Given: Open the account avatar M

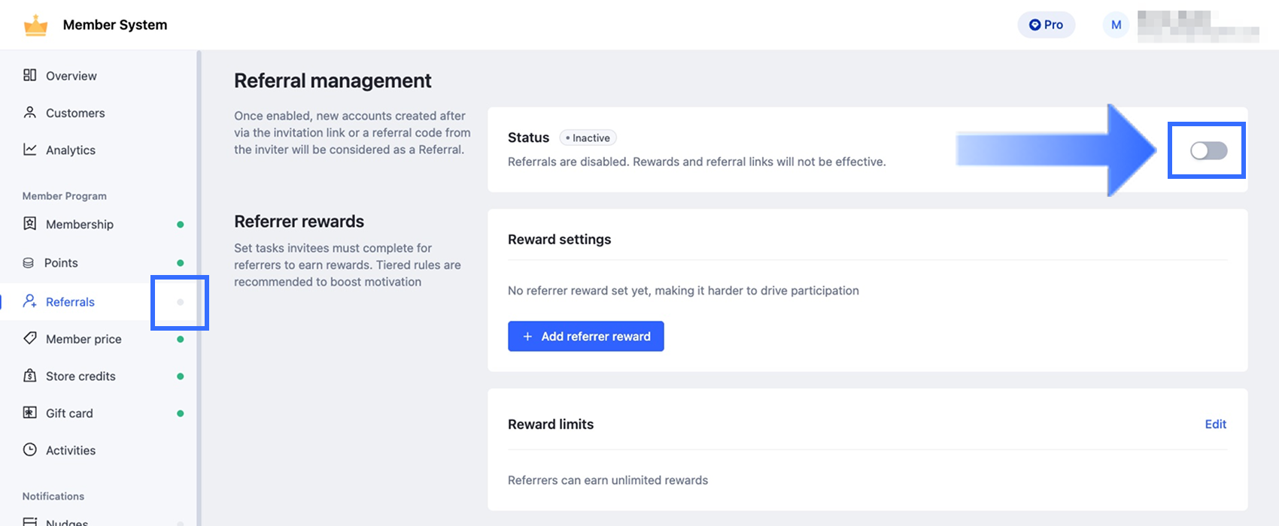Looking at the screenshot, I should [1116, 25].
